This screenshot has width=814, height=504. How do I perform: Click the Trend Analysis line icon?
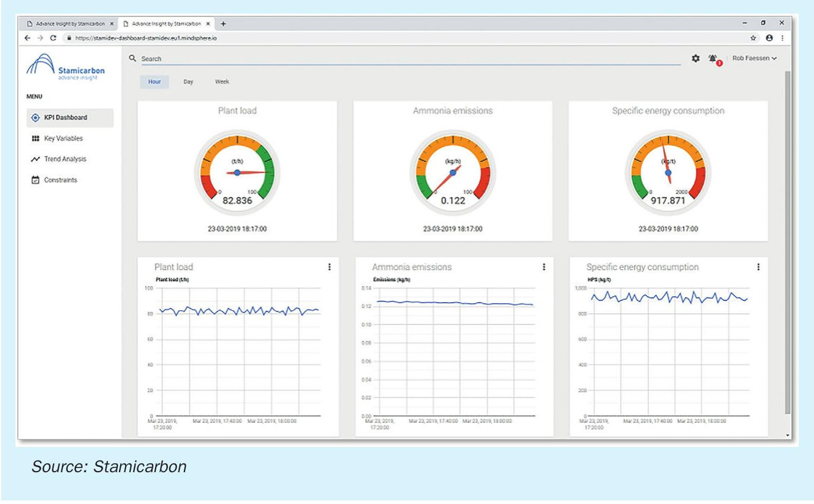click(x=35, y=160)
